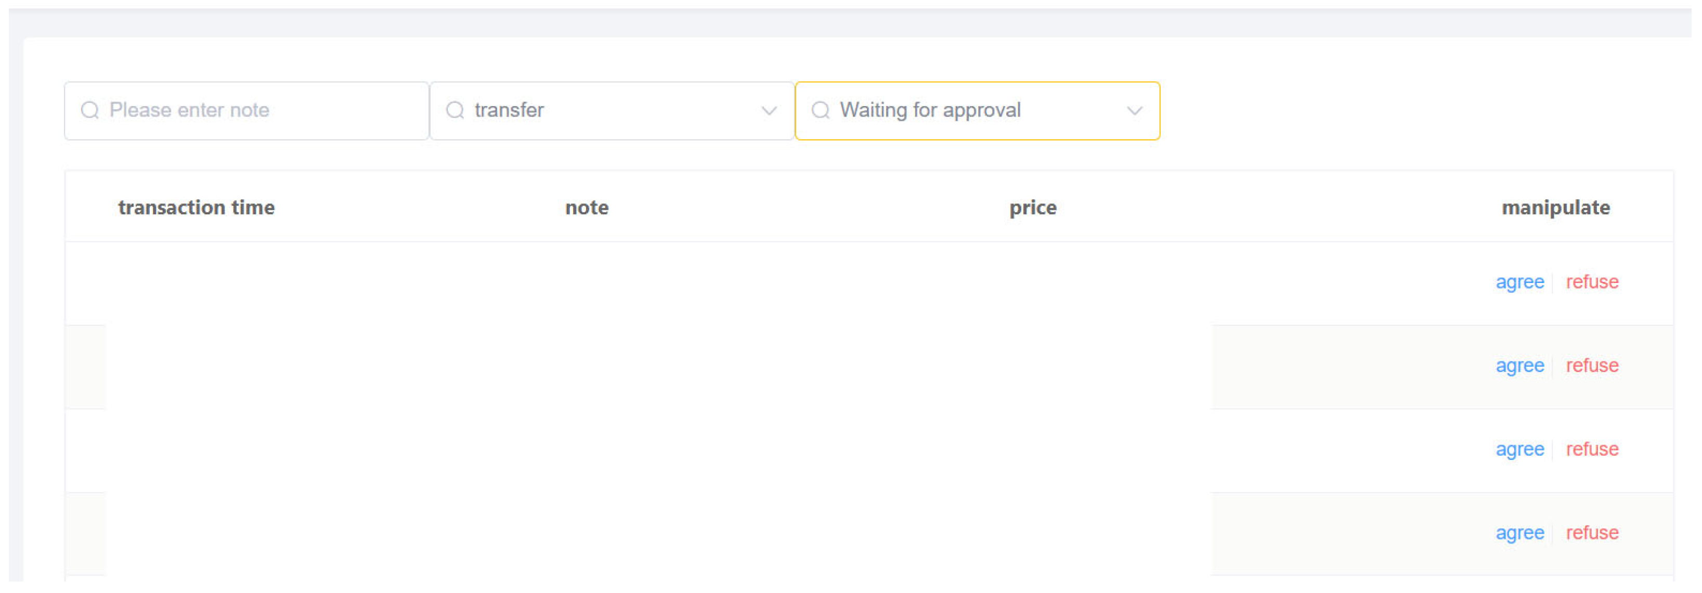Refuse the second row's transfer
This screenshot has width=1702, height=593.
[1592, 366]
